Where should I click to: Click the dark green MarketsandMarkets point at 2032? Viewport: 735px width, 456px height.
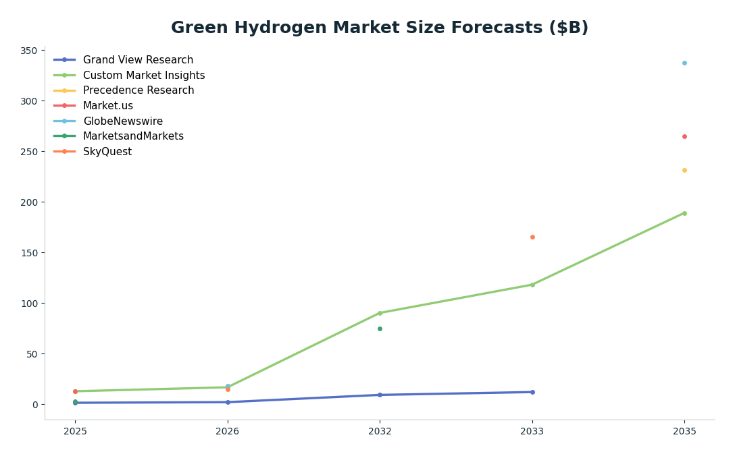380,329
